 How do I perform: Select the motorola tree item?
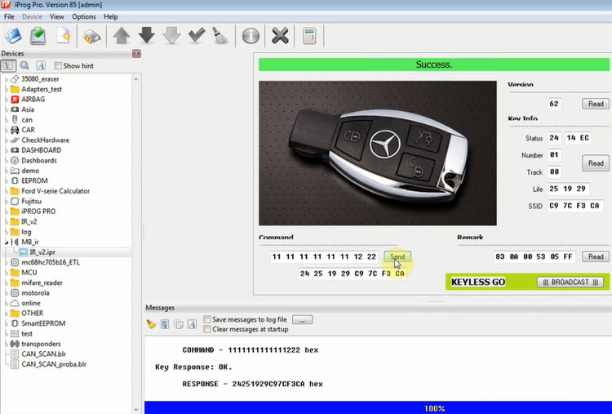(x=35, y=293)
